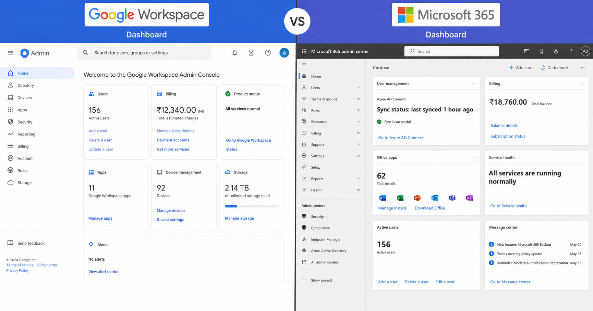Toggle Dark mode in Microsoft 365 admin center
Viewport: 593px width, 311px height.
pos(554,67)
